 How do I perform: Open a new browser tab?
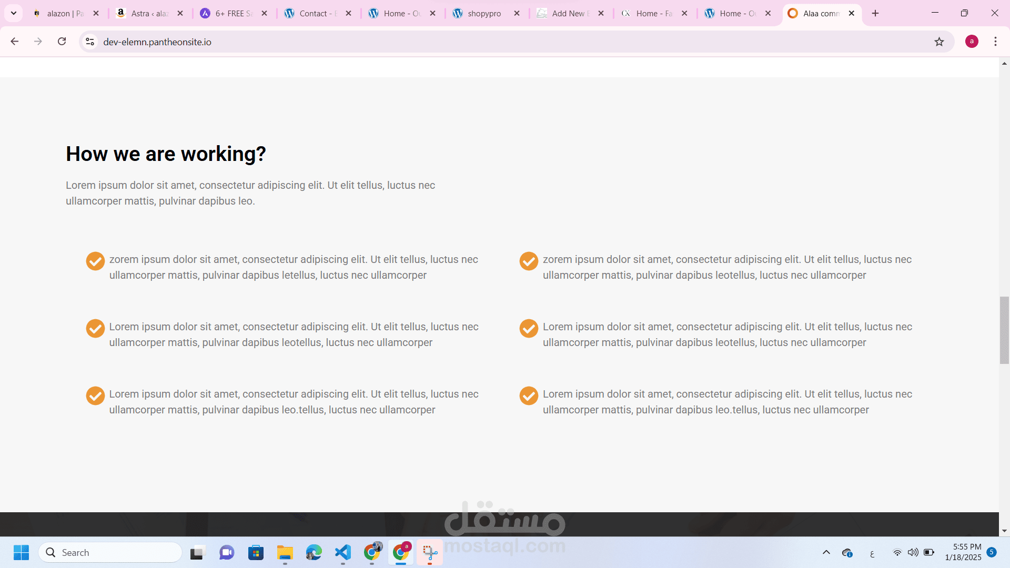click(x=875, y=13)
